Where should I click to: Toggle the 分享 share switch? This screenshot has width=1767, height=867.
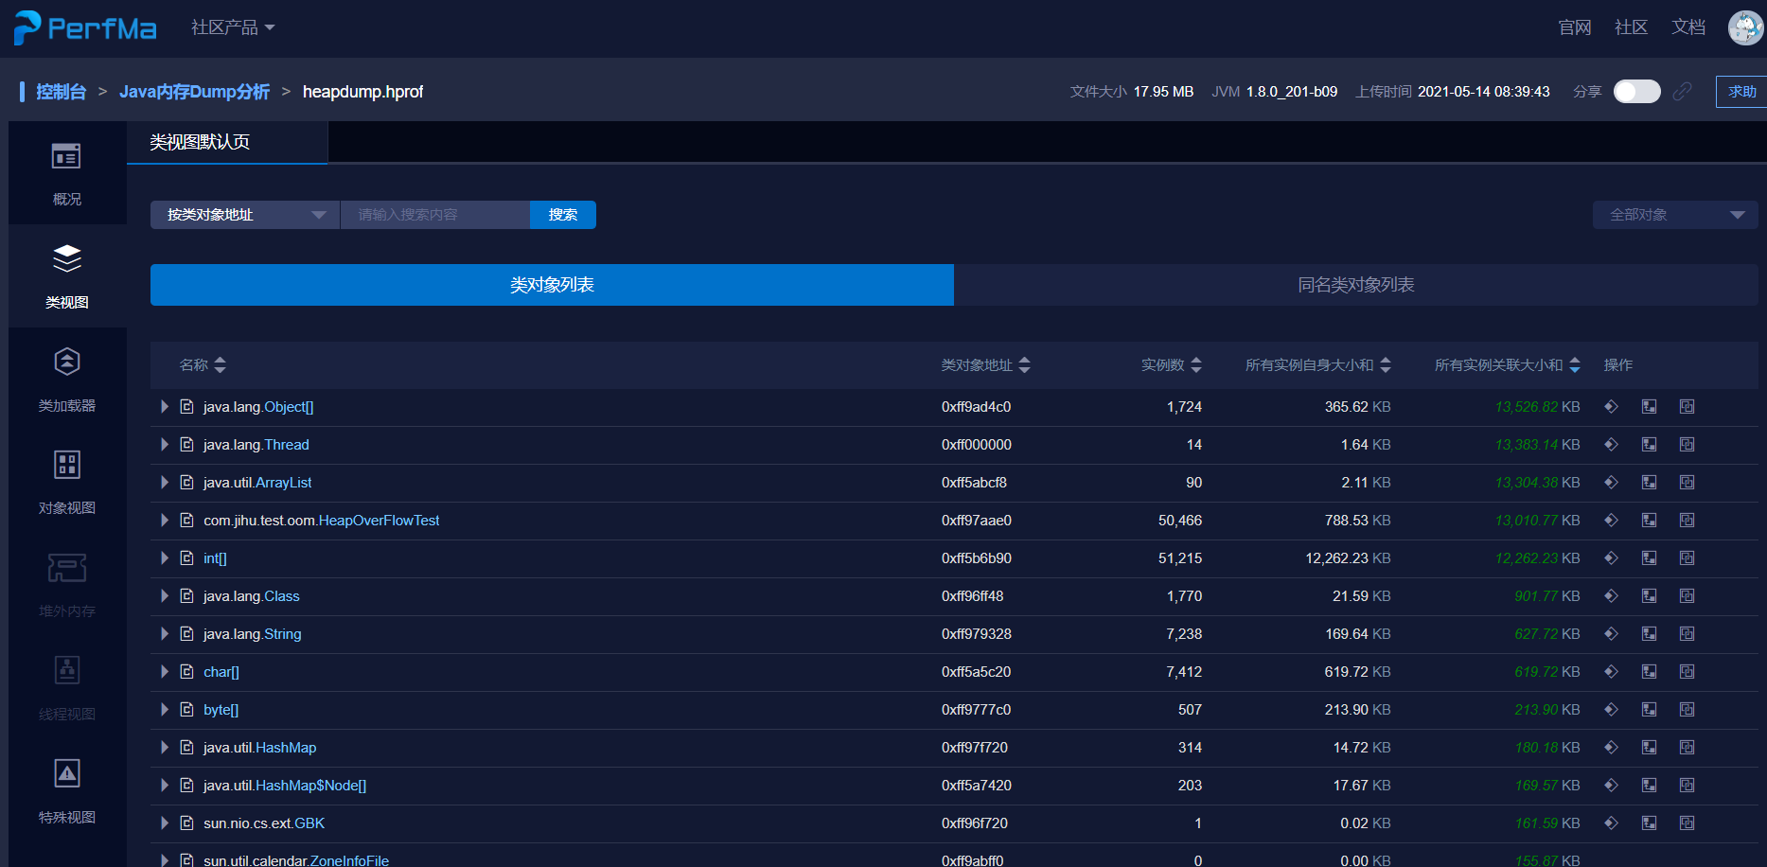click(1636, 91)
